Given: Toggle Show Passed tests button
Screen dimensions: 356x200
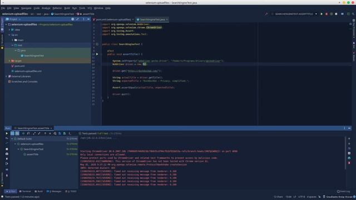Looking at the screenshot, I should coord(12,133).
